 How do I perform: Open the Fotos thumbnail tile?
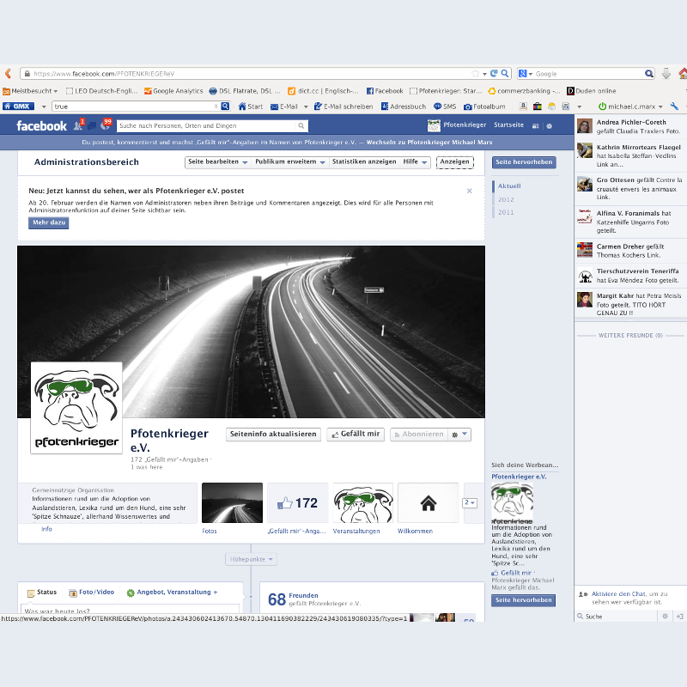232,503
